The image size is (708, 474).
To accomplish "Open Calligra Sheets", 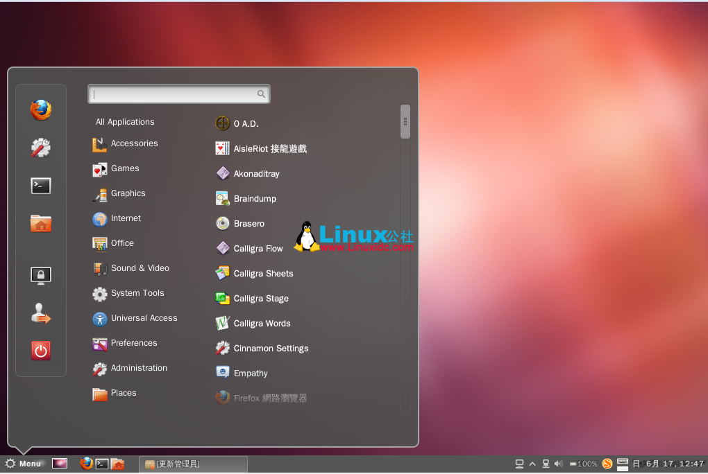I will click(254, 273).
